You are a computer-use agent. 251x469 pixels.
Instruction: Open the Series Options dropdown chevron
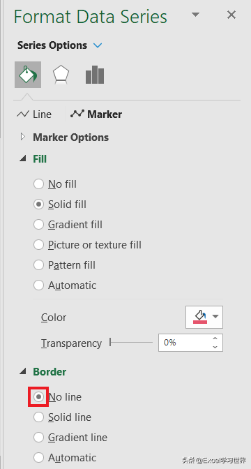tap(98, 45)
